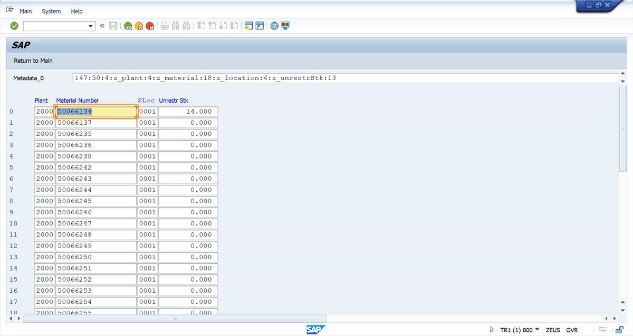The width and height of the screenshot is (633, 336).
Task: Click the First Page icon
Action: coord(201,26)
